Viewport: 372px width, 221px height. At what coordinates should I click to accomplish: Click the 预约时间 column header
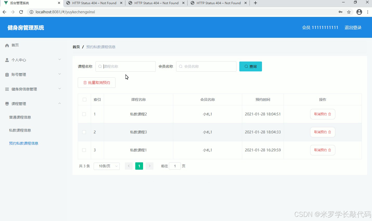(x=263, y=100)
